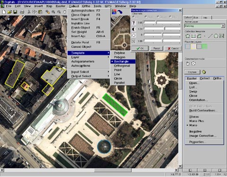This screenshot has width=227, height=177.
Task: Click the gamma icon in image correction dialog
Action: pos(134,23)
